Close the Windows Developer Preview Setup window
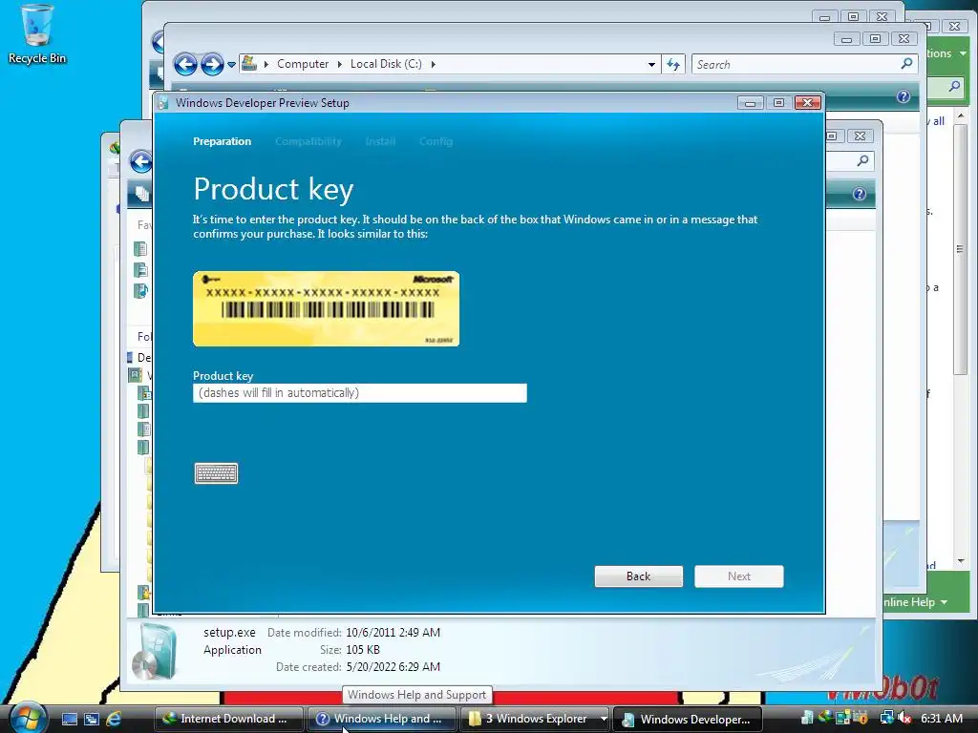The height and width of the screenshot is (733, 978). click(x=808, y=103)
